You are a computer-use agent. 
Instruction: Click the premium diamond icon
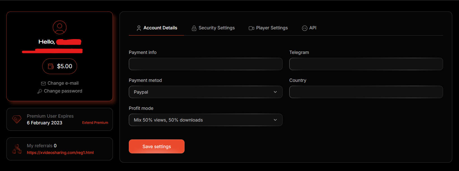click(x=17, y=119)
